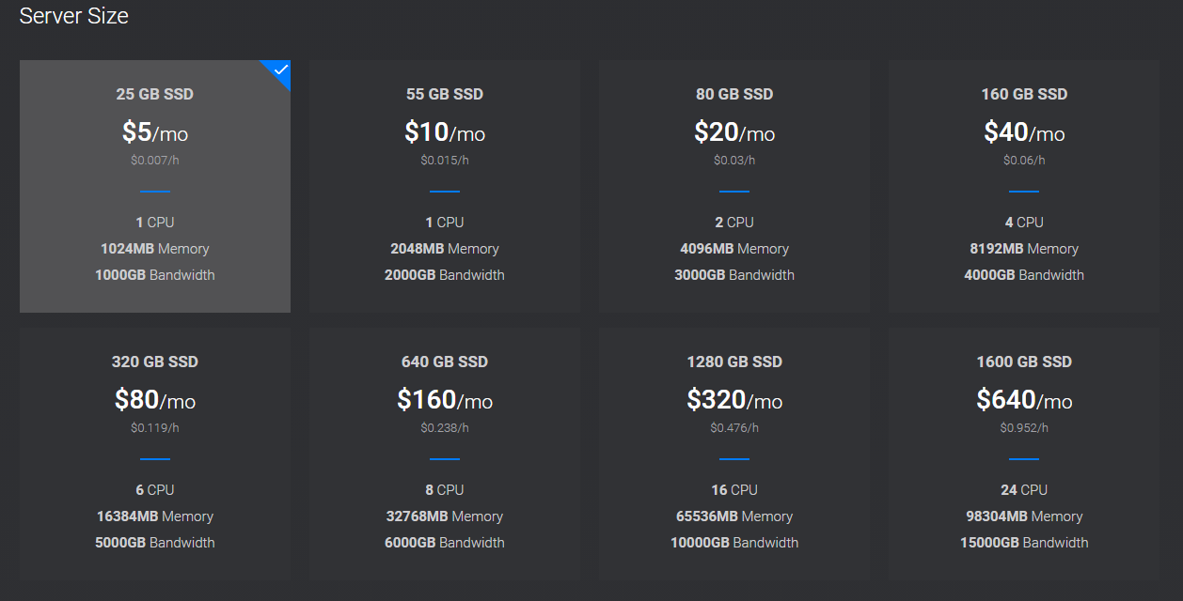Select the 1600 GB SSD plan card
The image size is (1183, 601).
tap(1023, 454)
